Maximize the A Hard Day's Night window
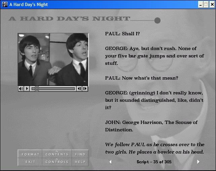The width and height of the screenshot is (216, 171). tap(206, 5)
